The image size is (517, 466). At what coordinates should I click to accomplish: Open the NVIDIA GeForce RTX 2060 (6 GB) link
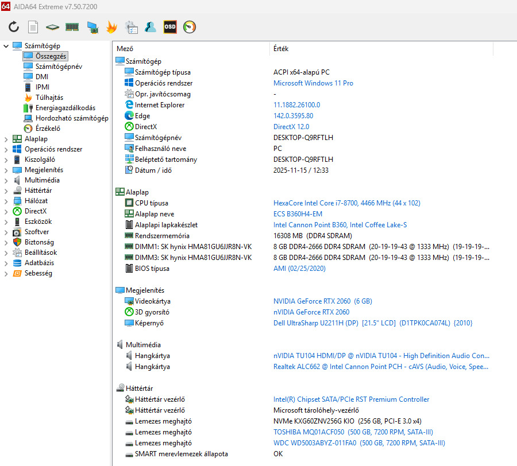[x=323, y=301]
